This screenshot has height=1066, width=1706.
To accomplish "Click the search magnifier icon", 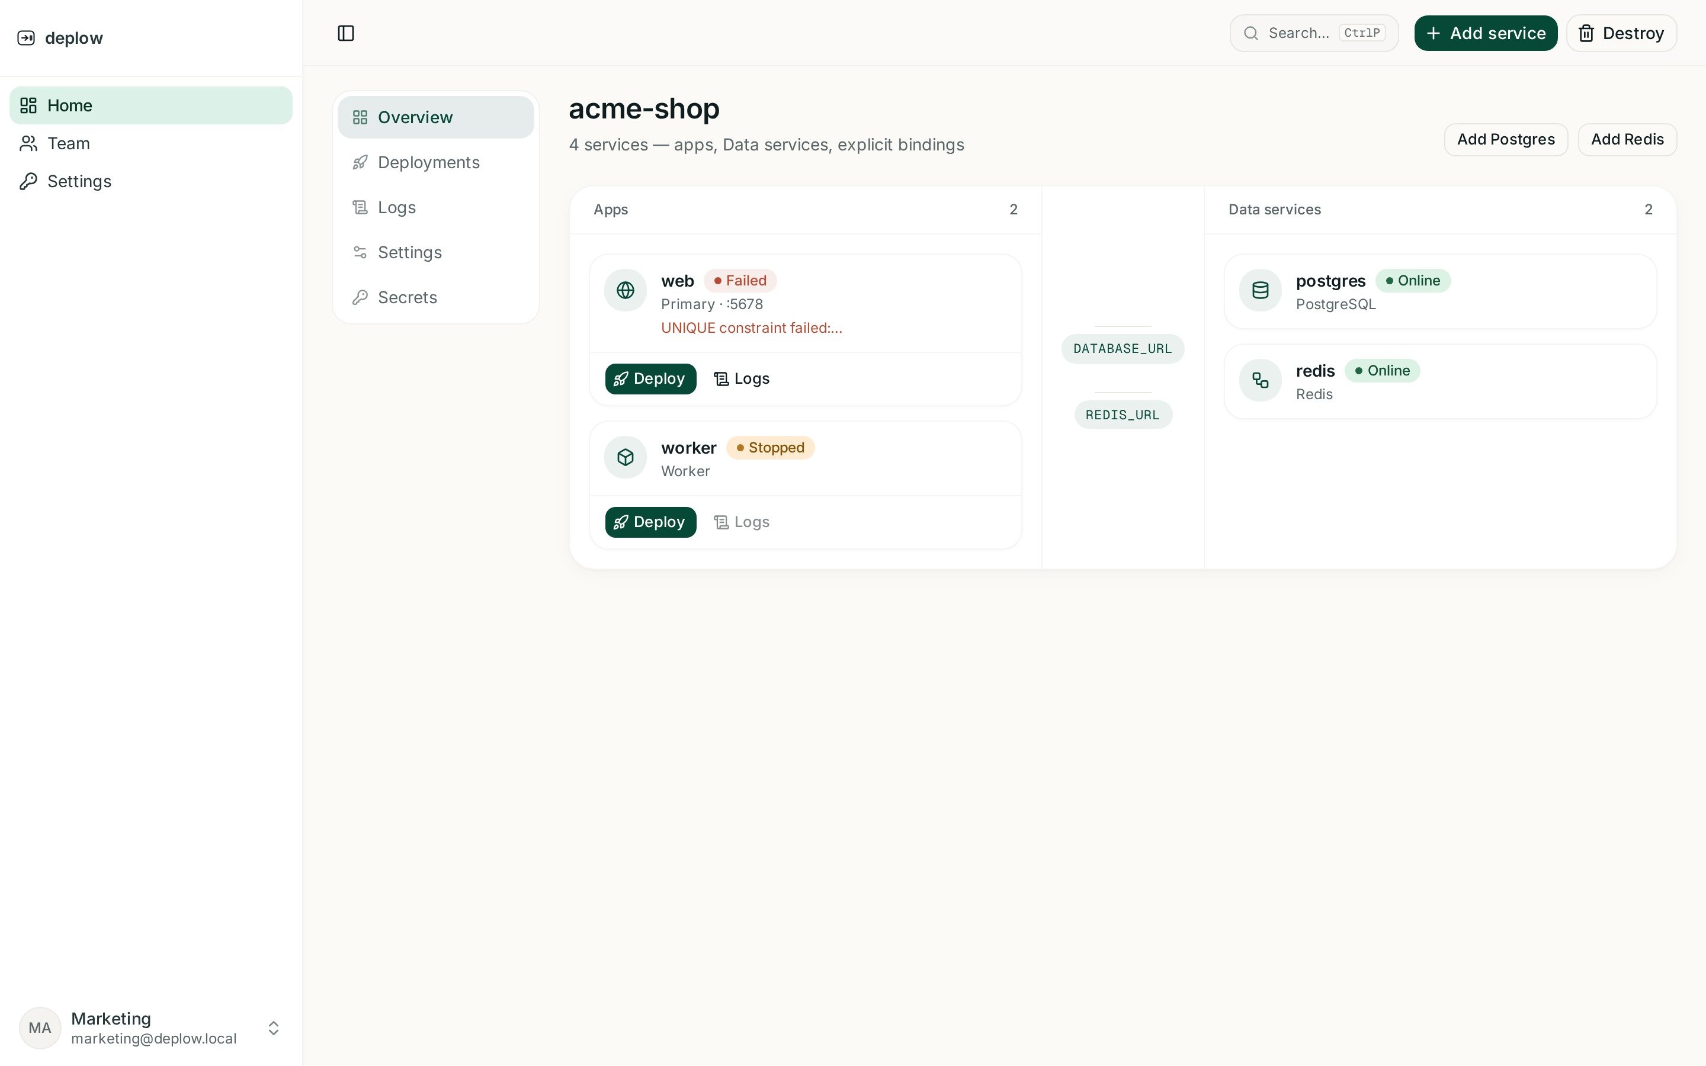I will [1250, 33].
